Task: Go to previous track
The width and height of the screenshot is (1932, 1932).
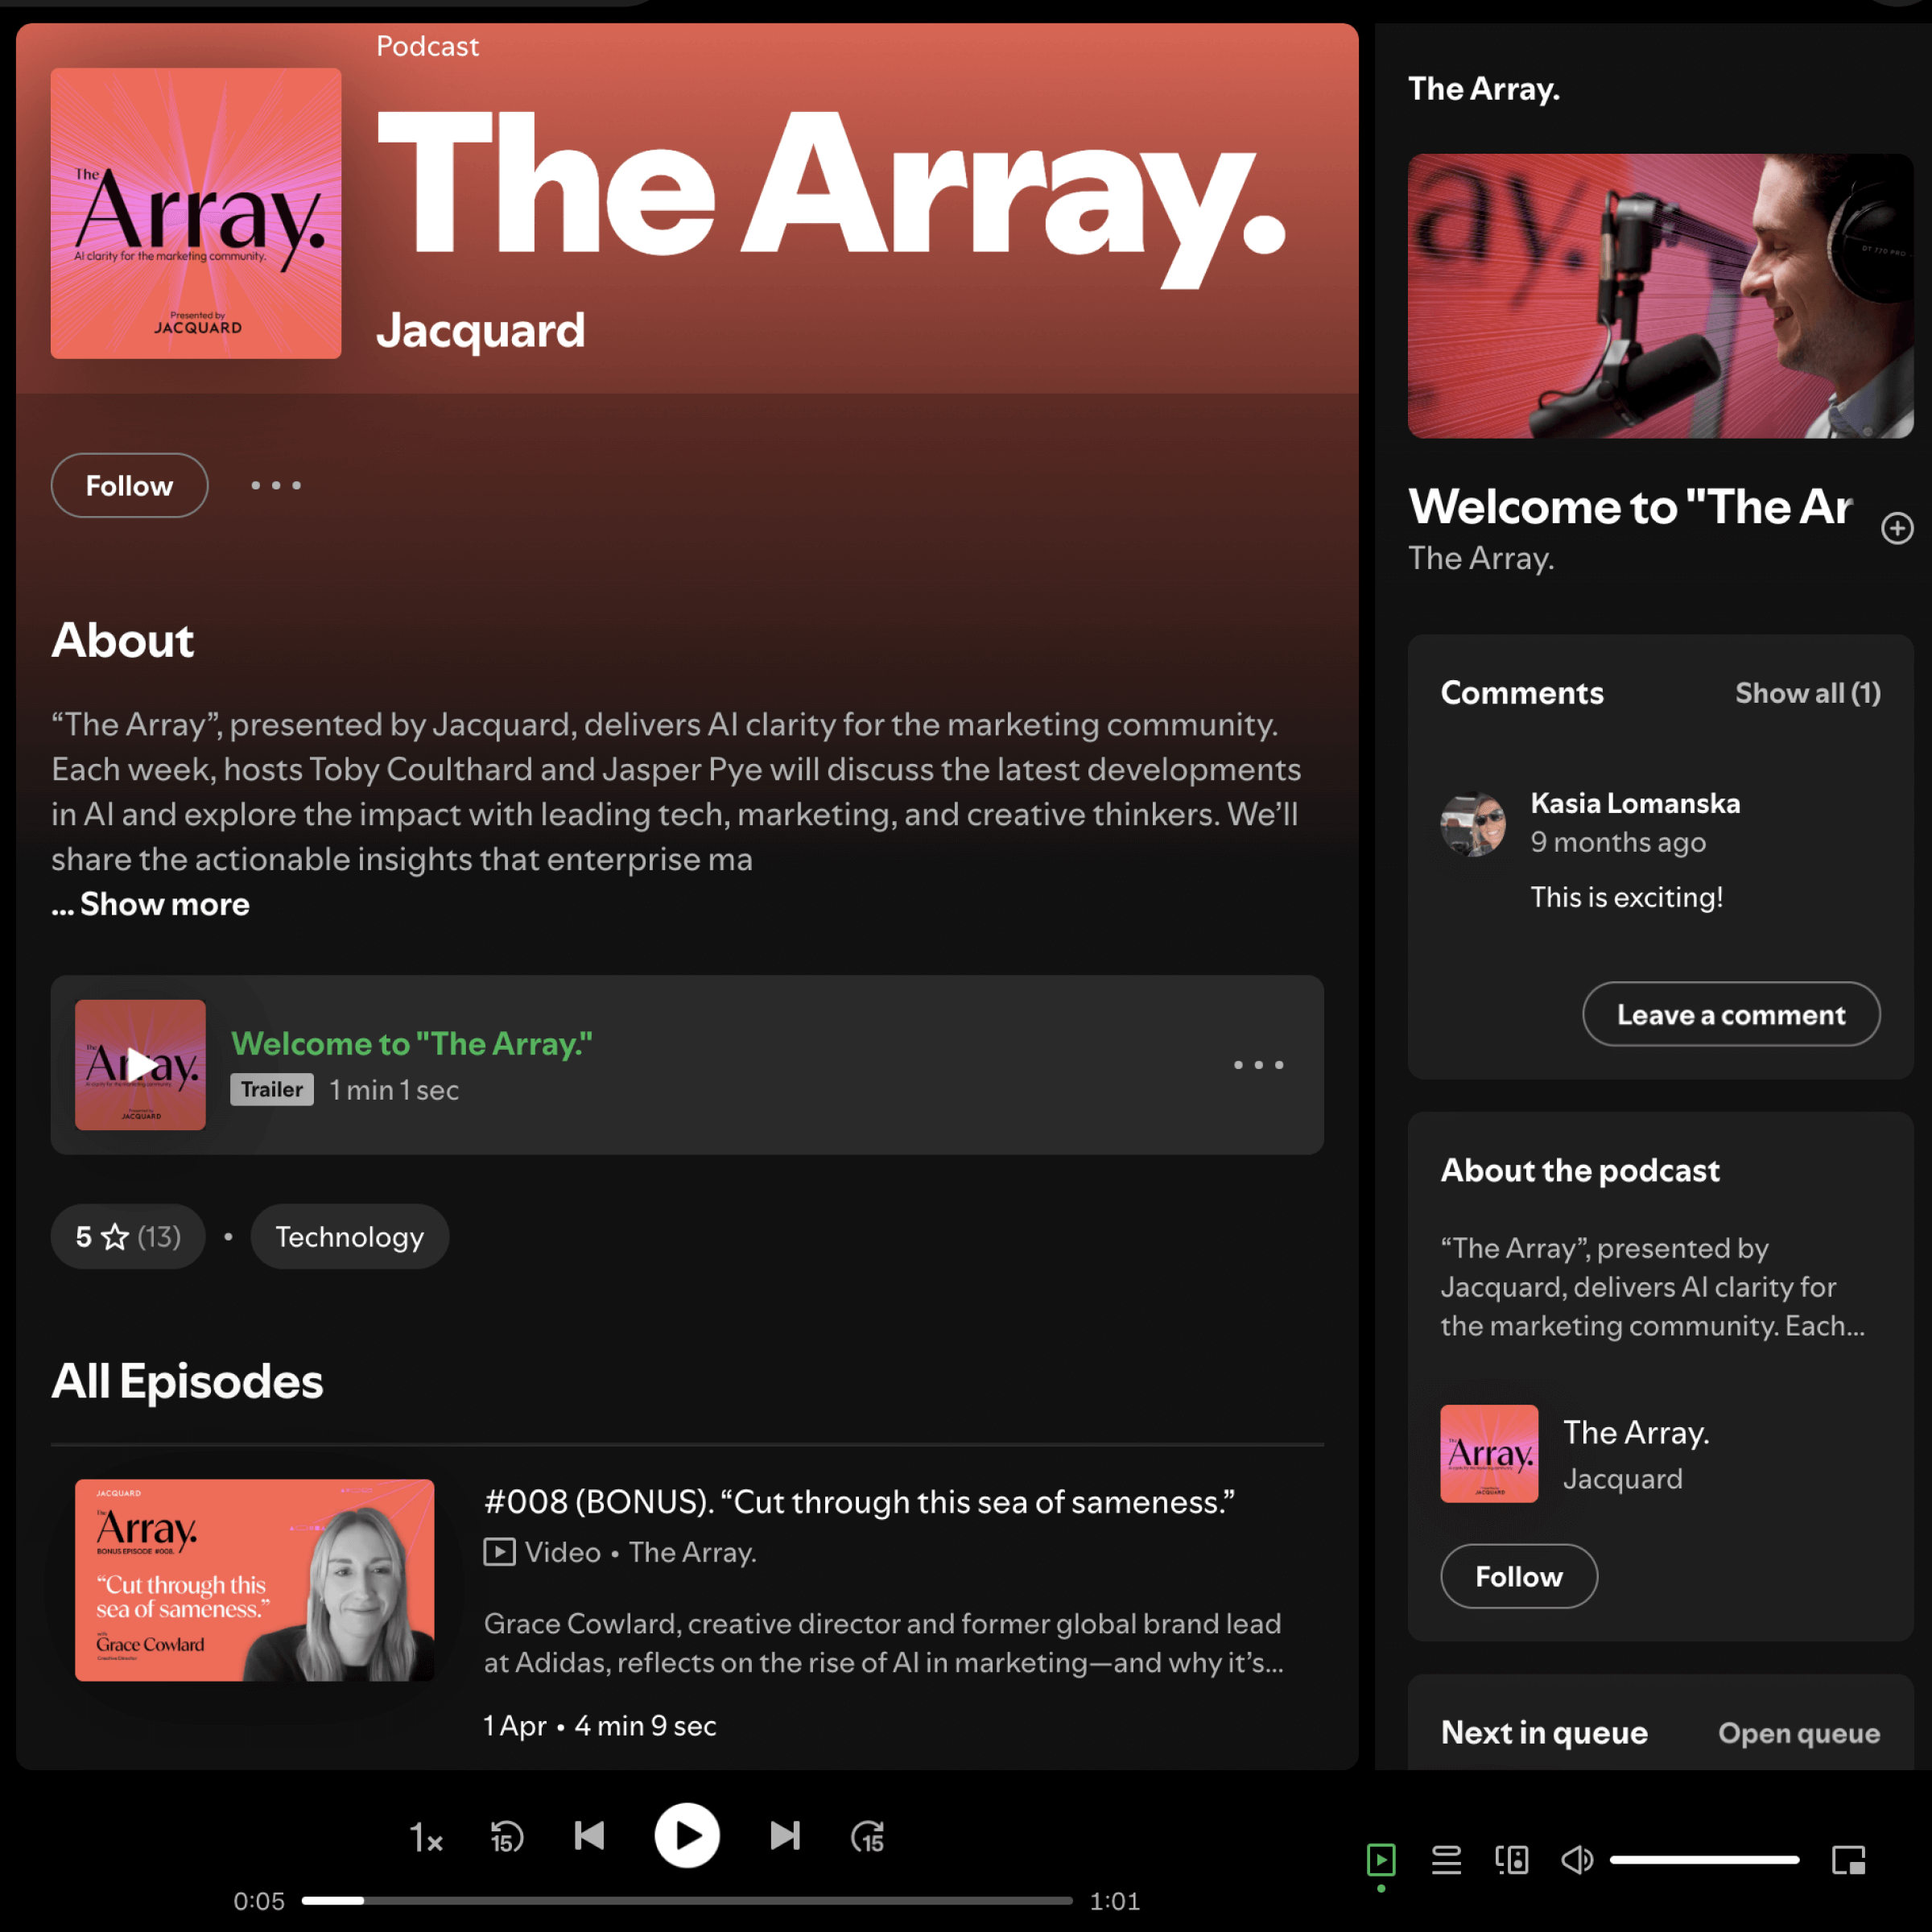Action: point(589,1836)
